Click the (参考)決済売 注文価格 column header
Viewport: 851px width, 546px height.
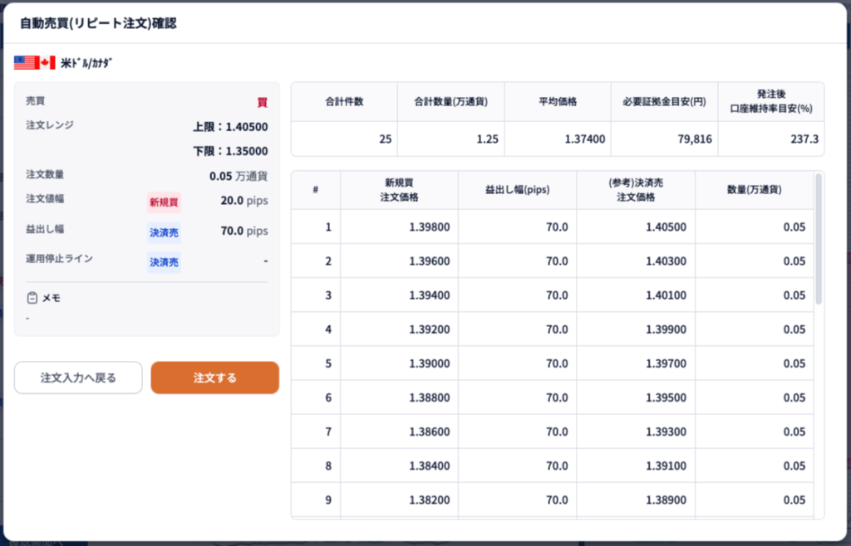point(635,189)
